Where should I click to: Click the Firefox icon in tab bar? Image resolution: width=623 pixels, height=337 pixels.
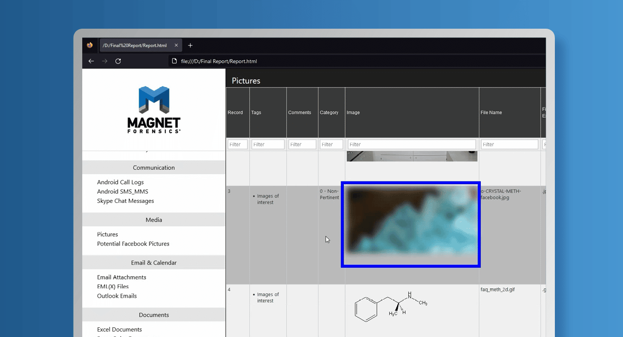point(90,45)
